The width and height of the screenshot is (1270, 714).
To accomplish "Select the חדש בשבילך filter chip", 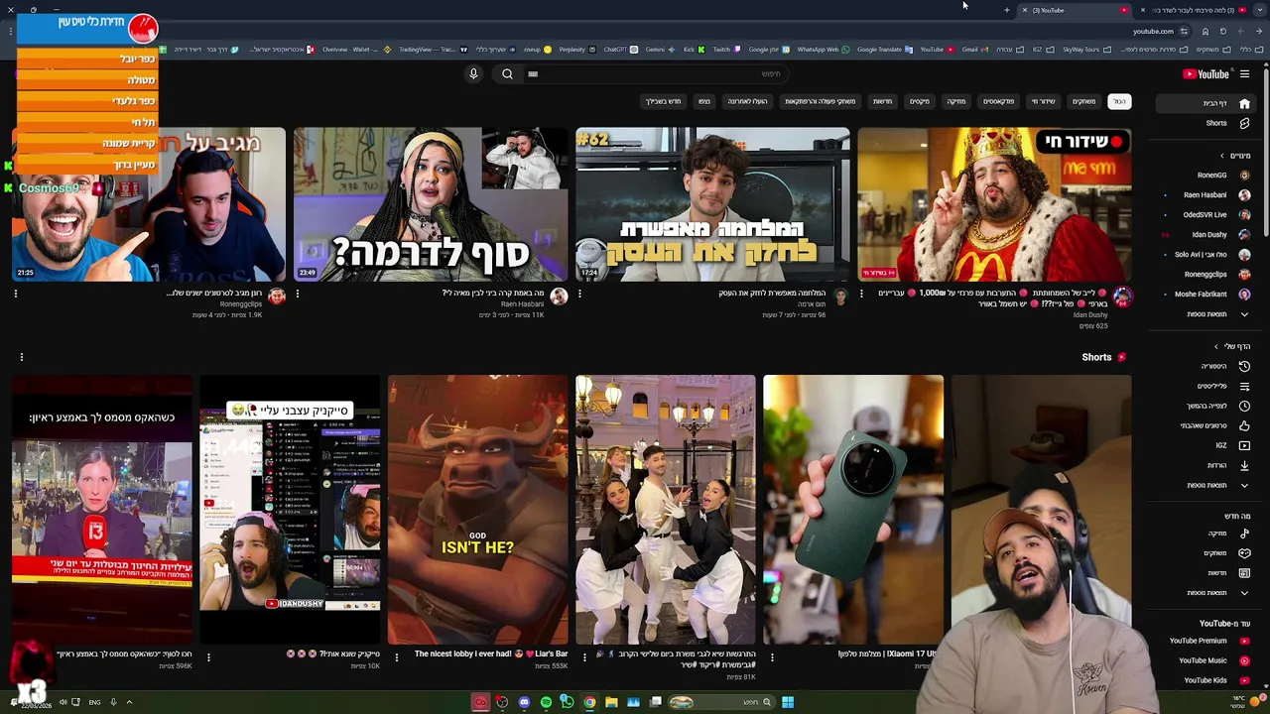I will (664, 101).
